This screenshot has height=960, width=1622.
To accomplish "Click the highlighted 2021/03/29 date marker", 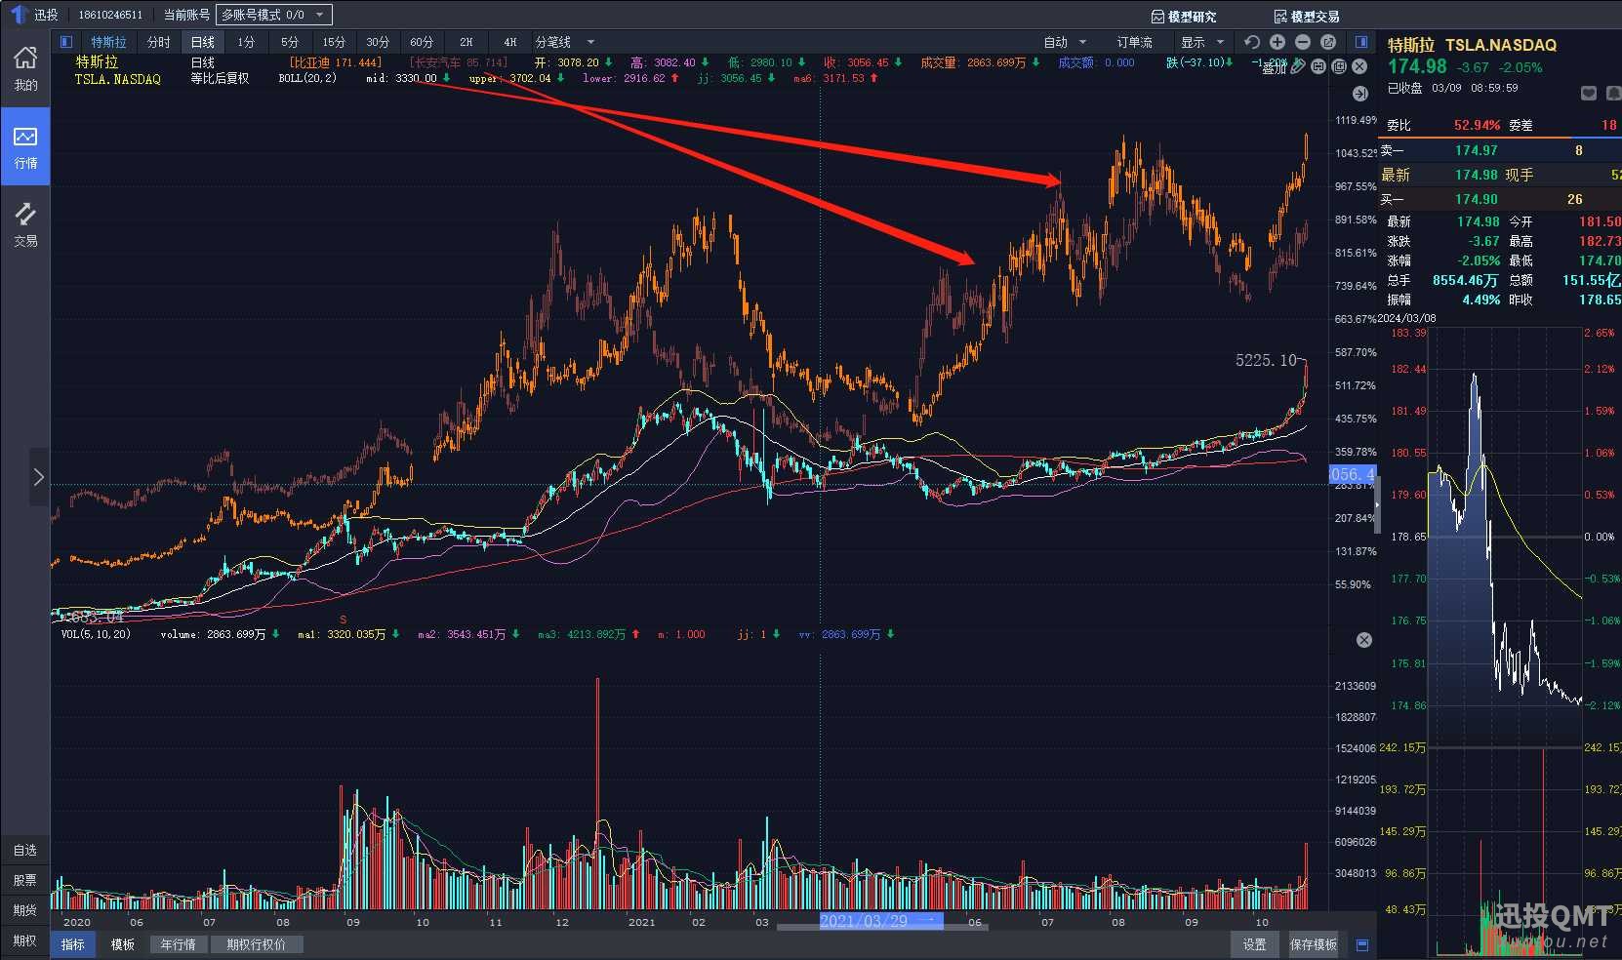I will click(880, 921).
